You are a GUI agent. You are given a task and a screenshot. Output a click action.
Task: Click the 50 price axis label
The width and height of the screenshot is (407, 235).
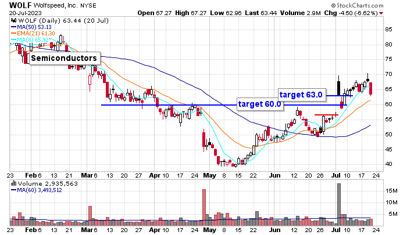(x=388, y=134)
